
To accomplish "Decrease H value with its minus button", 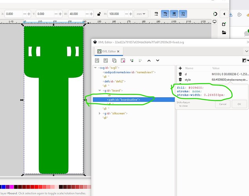I will pyautogui.click(x=126, y=14).
